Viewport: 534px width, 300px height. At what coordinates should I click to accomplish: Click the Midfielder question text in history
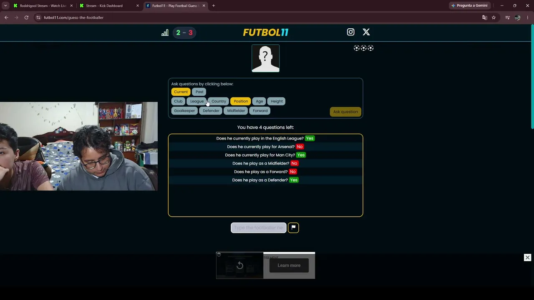click(x=261, y=163)
